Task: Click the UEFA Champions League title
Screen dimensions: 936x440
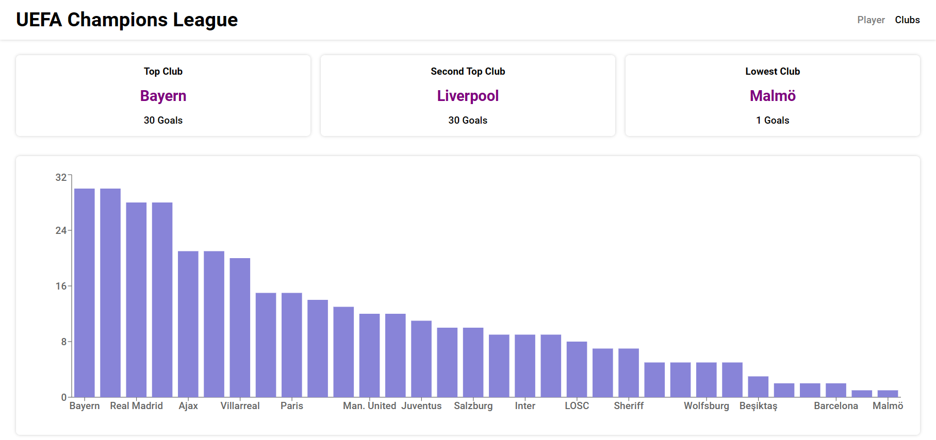Action: 127,20
